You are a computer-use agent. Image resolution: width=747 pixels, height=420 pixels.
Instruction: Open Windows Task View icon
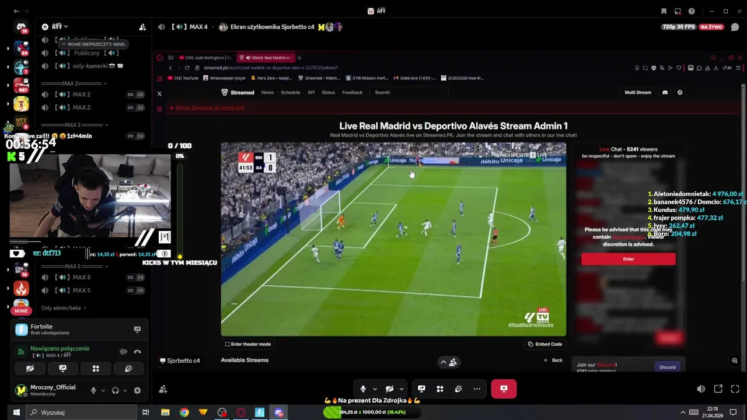pos(146,412)
